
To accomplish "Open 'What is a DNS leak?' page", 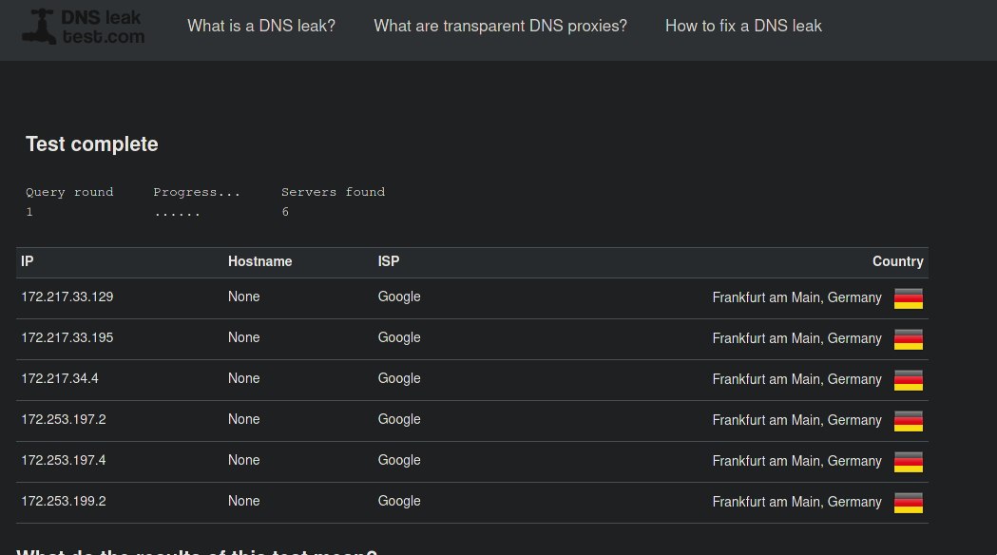I will (x=261, y=26).
